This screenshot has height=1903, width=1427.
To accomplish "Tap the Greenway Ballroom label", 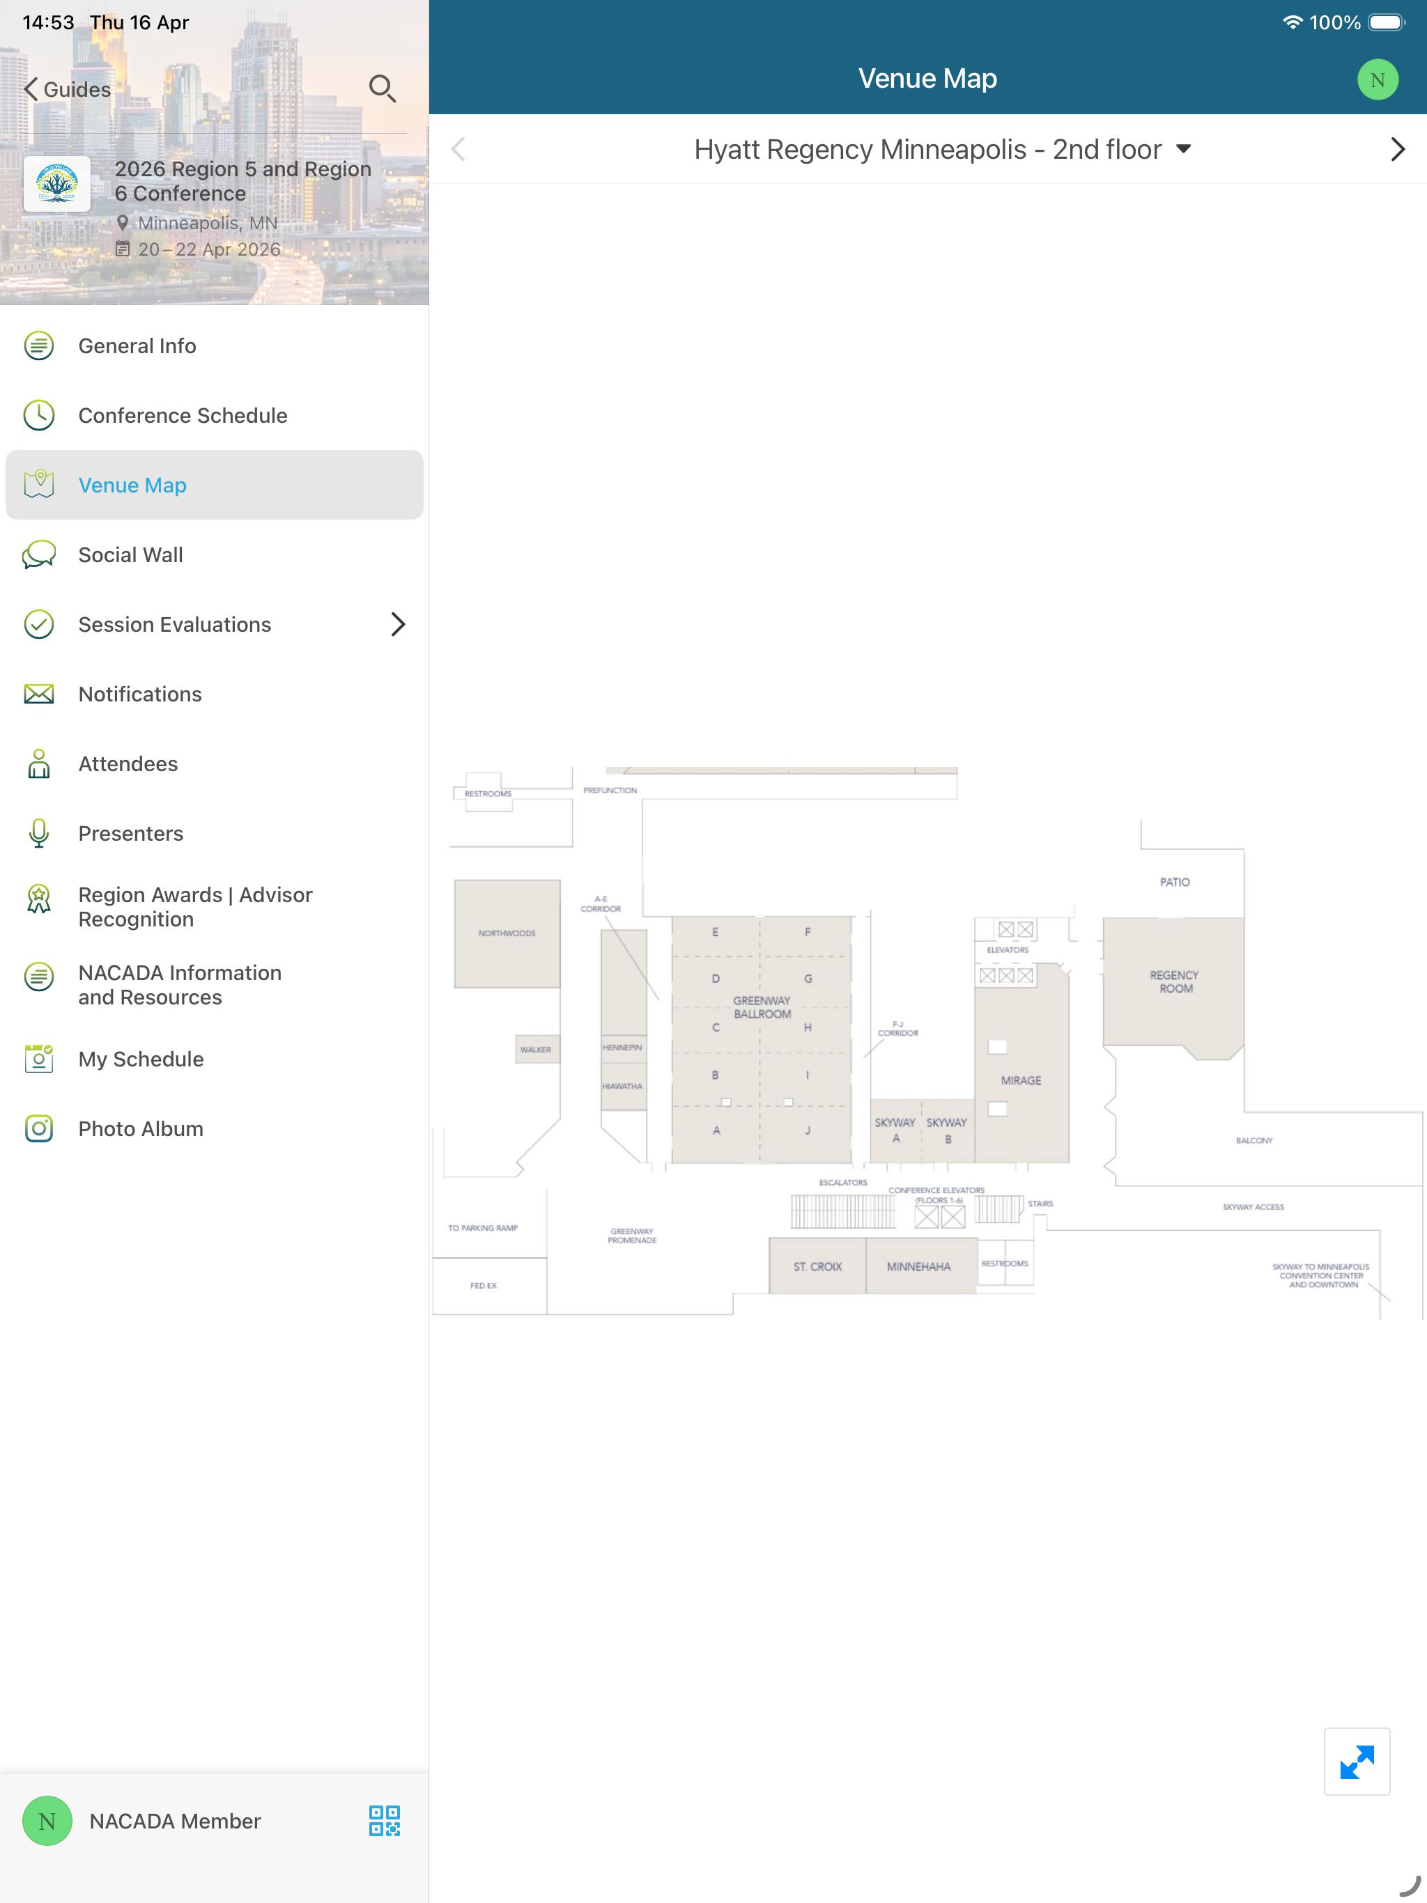I will pyautogui.click(x=762, y=1007).
